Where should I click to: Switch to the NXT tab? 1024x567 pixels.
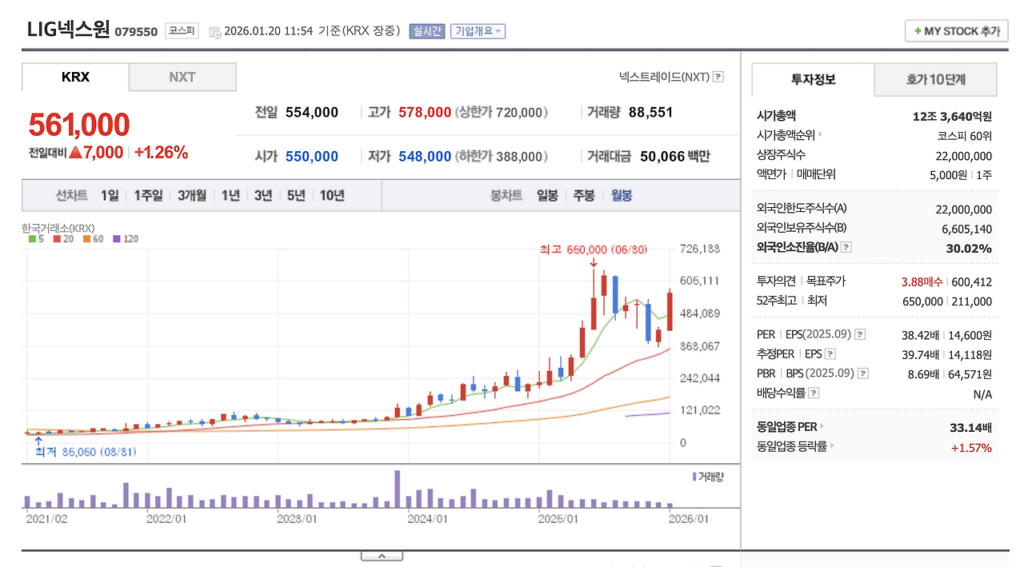[182, 77]
